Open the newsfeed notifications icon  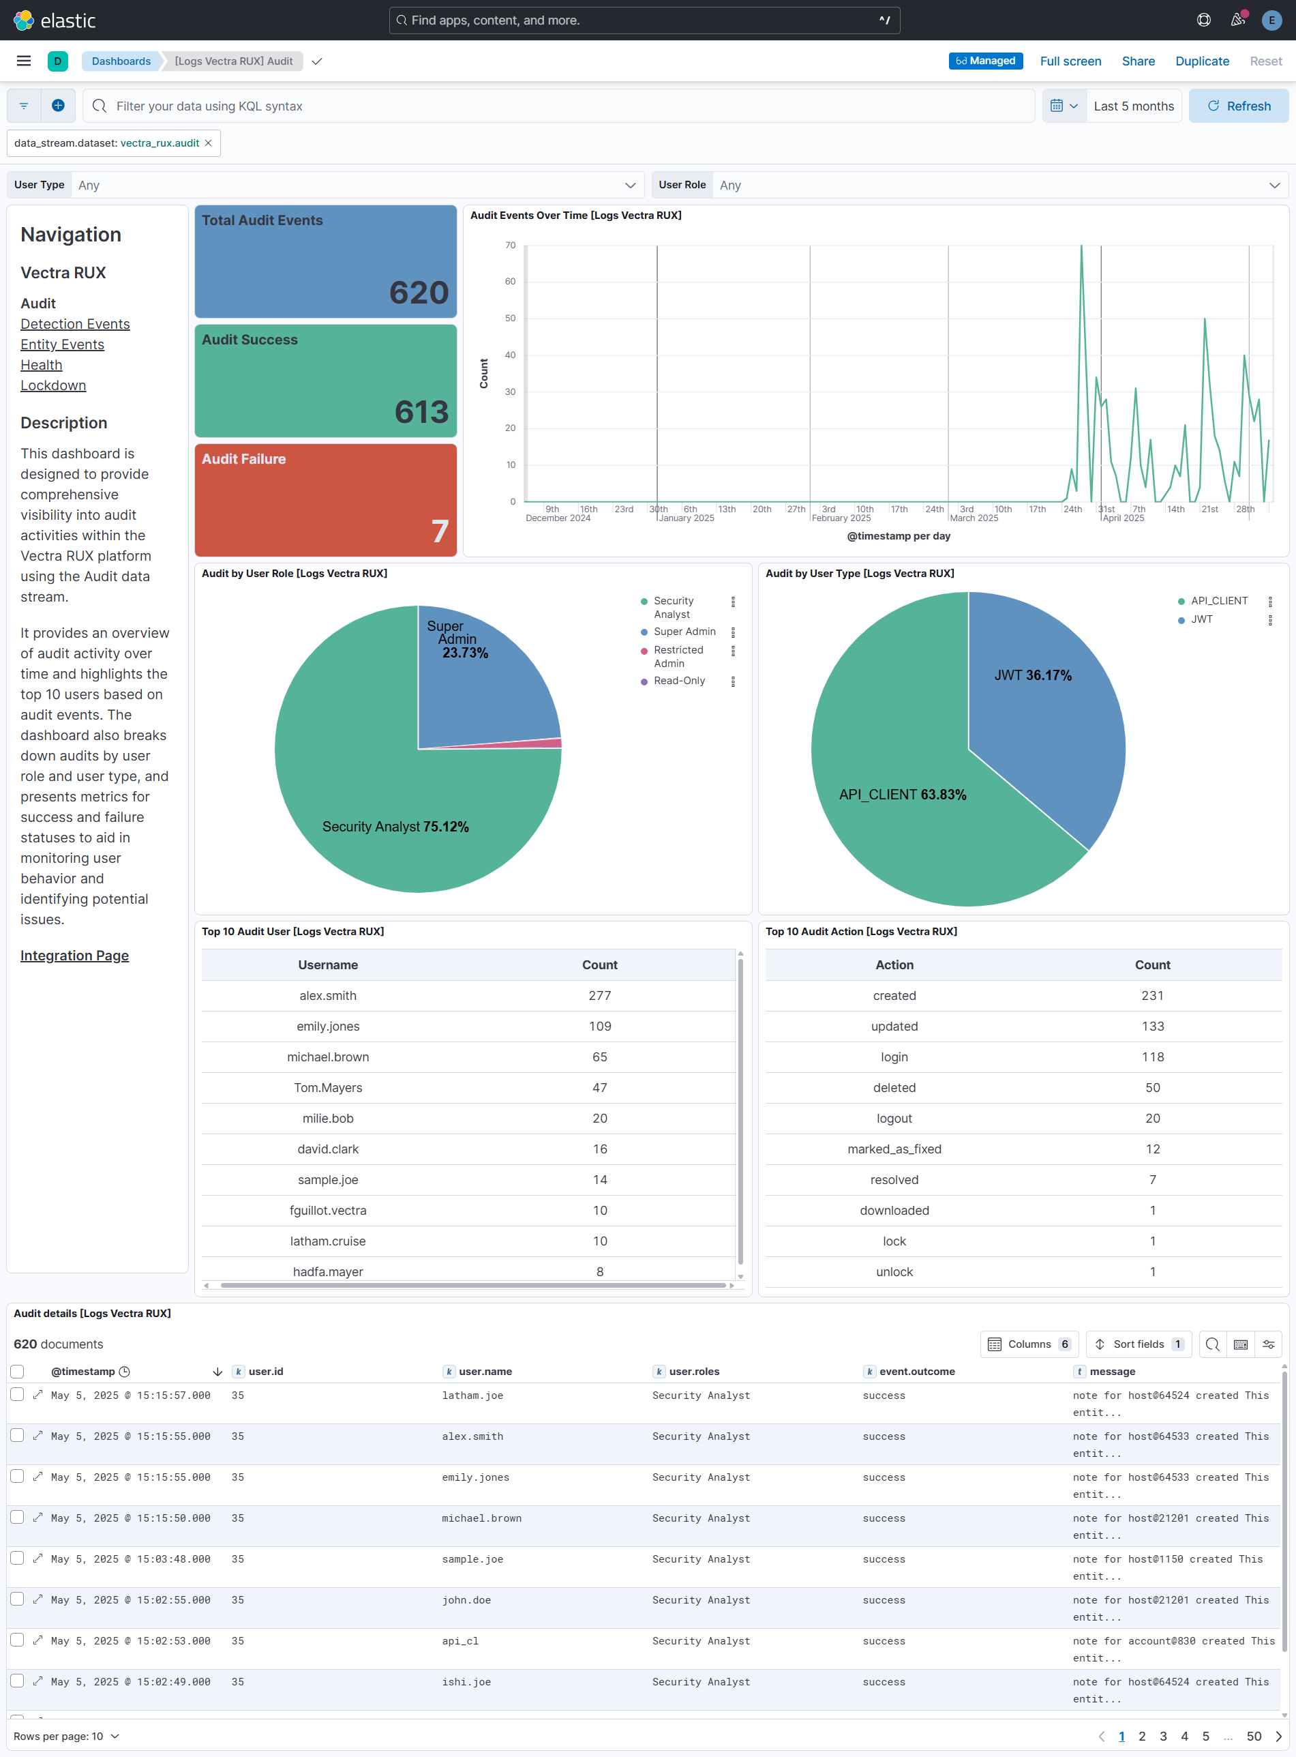pos(1237,20)
